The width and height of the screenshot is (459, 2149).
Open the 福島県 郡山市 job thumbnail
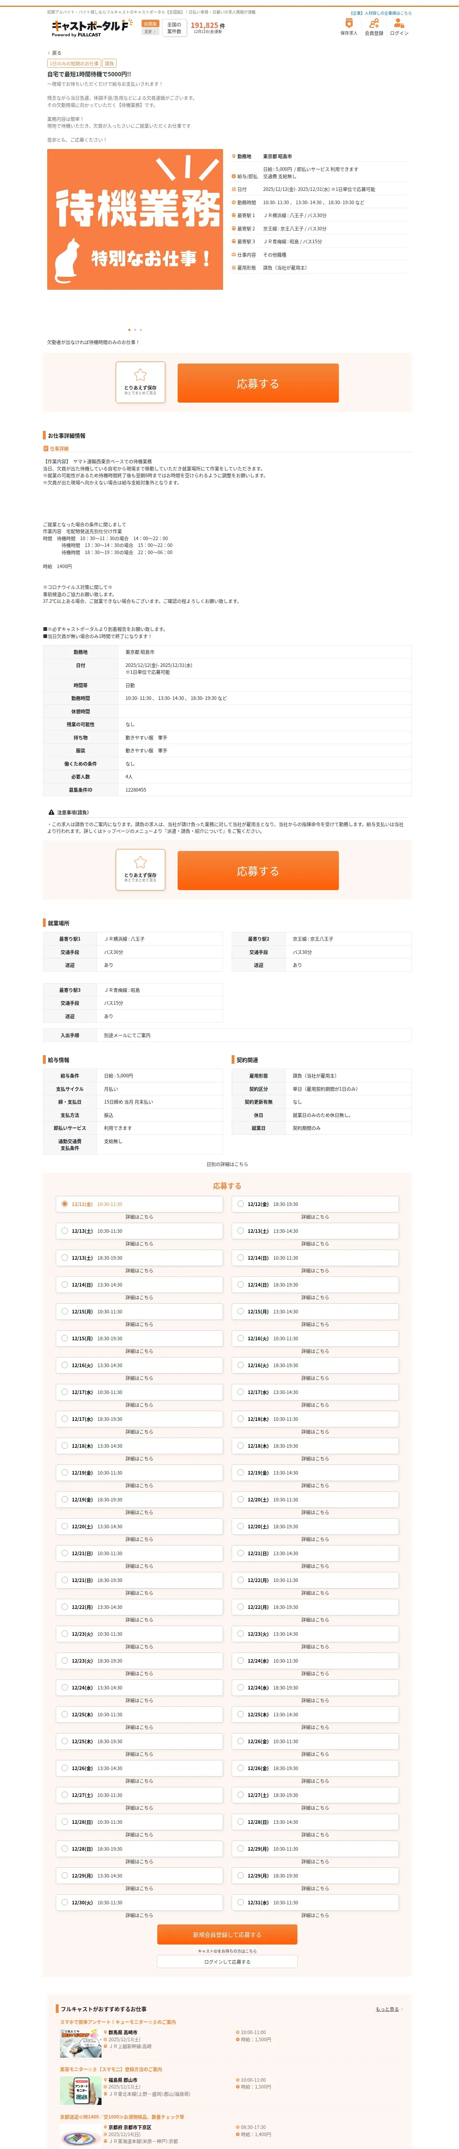pos(81,2091)
